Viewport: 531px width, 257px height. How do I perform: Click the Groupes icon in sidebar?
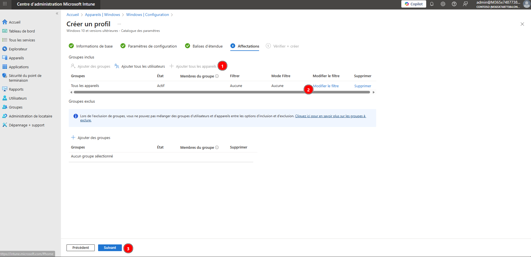[x=5, y=107]
